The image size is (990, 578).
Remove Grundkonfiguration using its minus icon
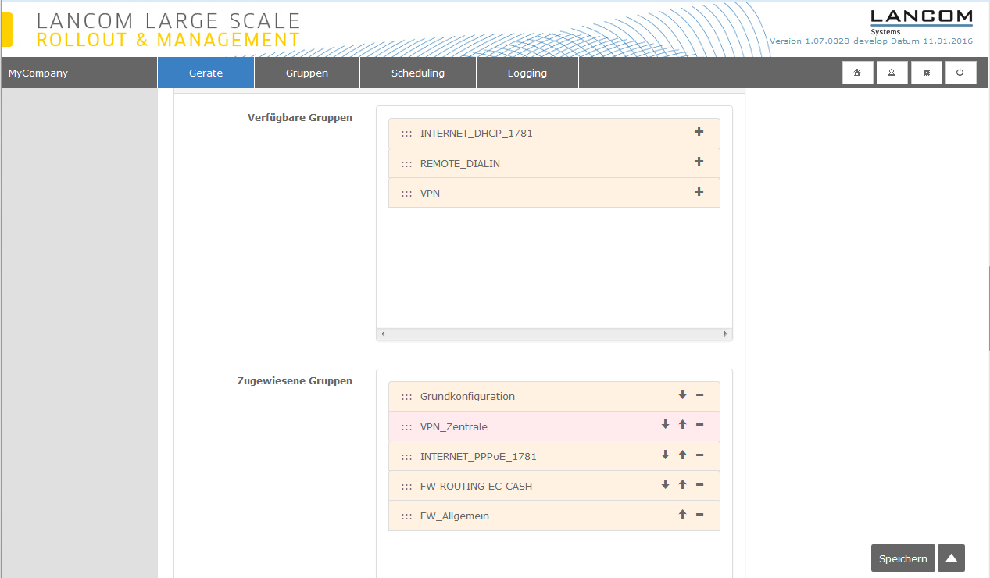point(699,395)
